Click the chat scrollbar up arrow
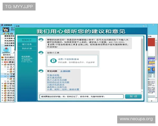Screen dimensions: 158x126 point(142,38)
